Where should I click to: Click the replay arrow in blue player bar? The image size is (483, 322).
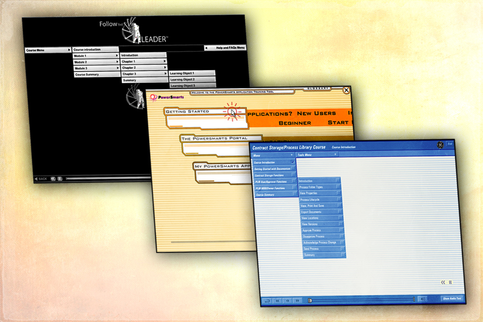click(267, 300)
